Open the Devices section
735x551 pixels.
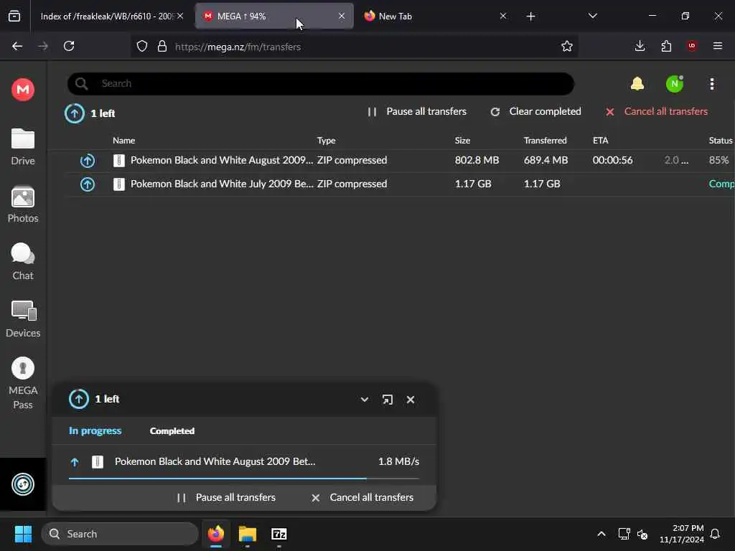pos(22,319)
